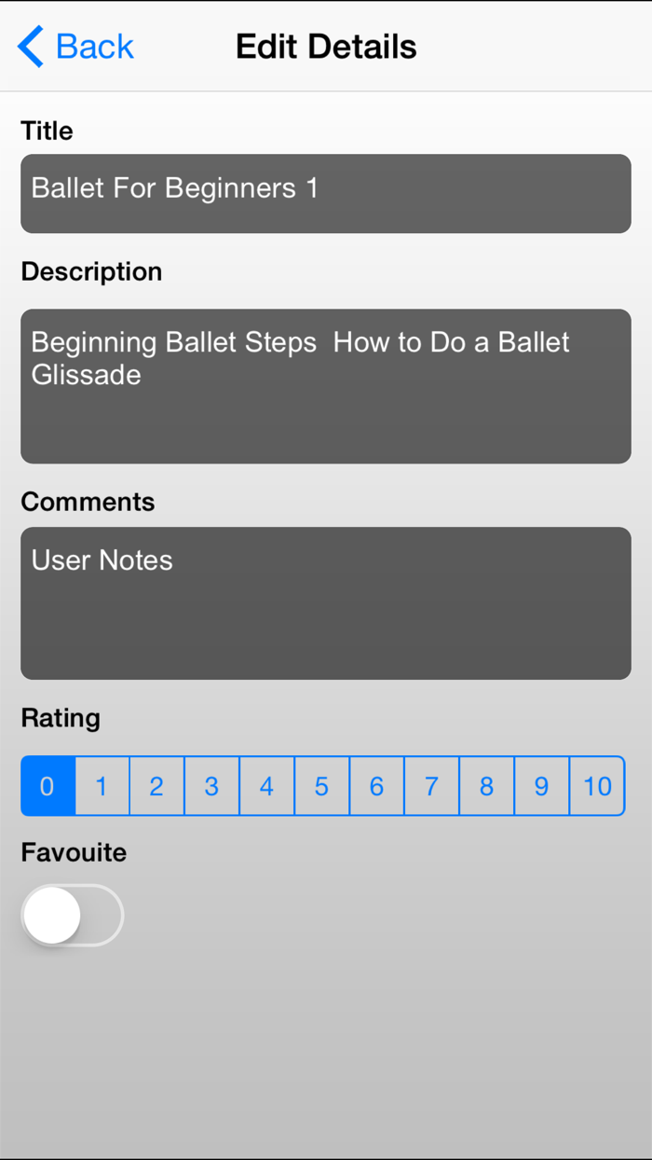Select rating 7 segment
This screenshot has height=1160, width=652.
click(431, 786)
